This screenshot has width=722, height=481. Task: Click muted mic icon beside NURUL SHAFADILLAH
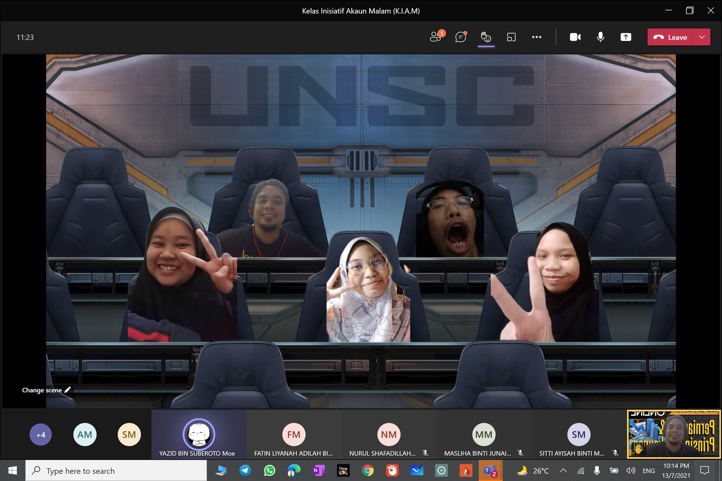pos(425,453)
